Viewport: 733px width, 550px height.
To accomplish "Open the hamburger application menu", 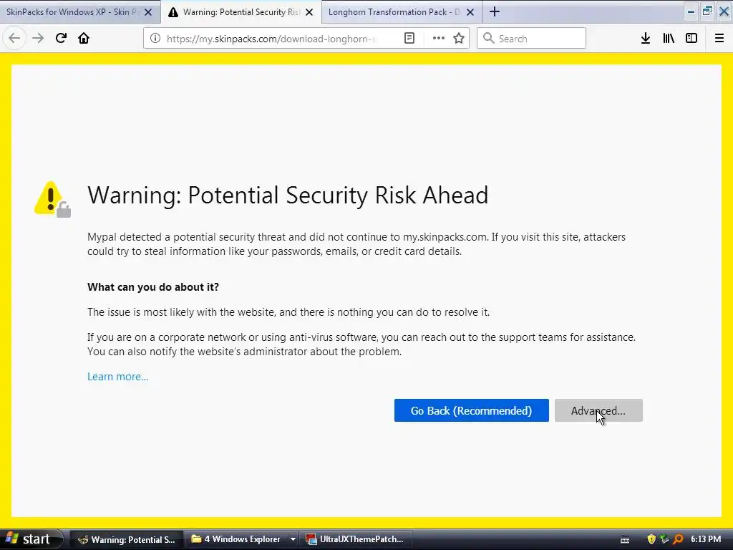I will pos(719,39).
